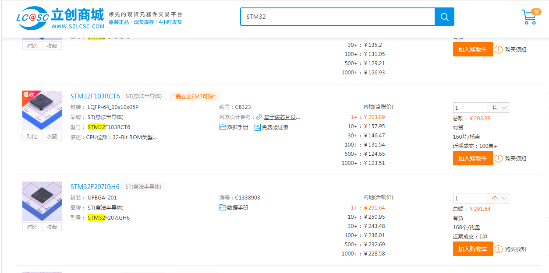
Task: Click the search magnifier button
Action: tap(444, 17)
